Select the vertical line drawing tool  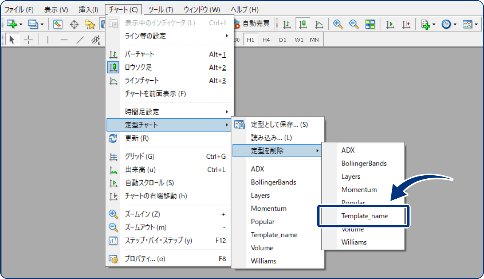[48, 40]
